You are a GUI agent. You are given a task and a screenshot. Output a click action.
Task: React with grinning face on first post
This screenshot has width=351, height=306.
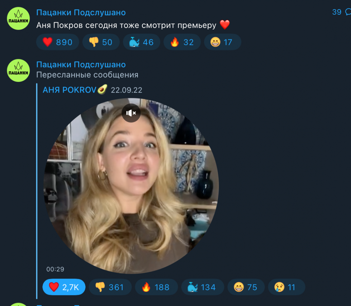tap(222, 42)
